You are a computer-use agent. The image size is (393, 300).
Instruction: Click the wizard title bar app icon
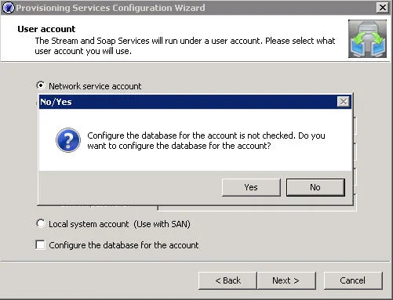pyautogui.click(x=8, y=7)
